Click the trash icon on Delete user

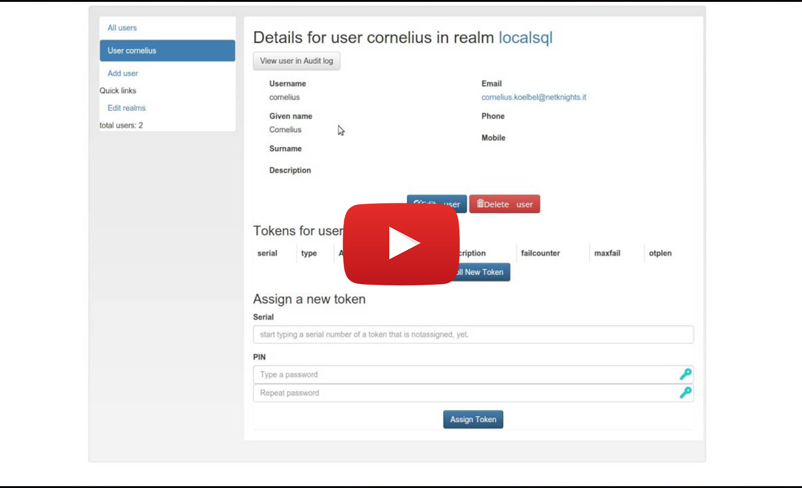[480, 203]
